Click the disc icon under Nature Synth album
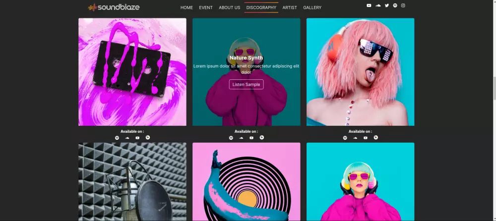This screenshot has width=496, height=221. (261, 138)
